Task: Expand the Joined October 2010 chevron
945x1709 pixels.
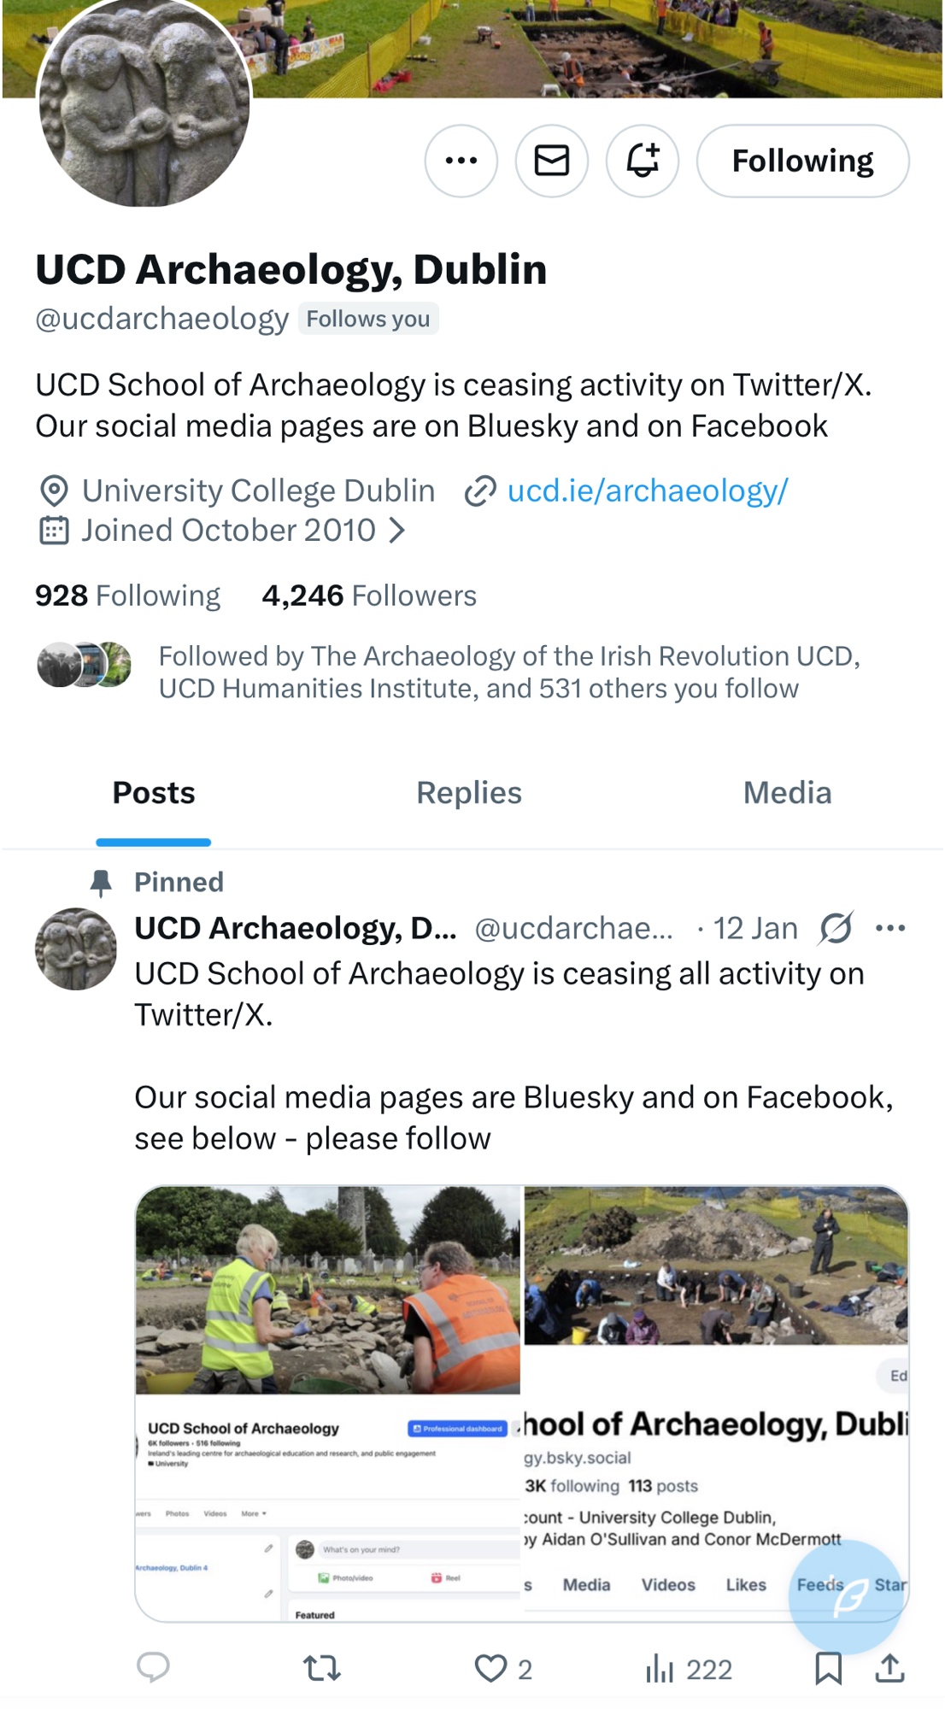Action: (x=396, y=531)
